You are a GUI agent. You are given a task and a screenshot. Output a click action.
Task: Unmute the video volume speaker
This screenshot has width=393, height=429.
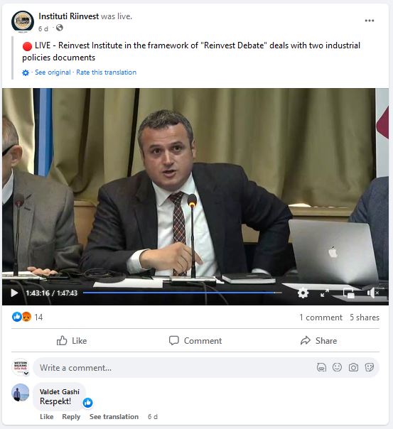[x=373, y=293]
